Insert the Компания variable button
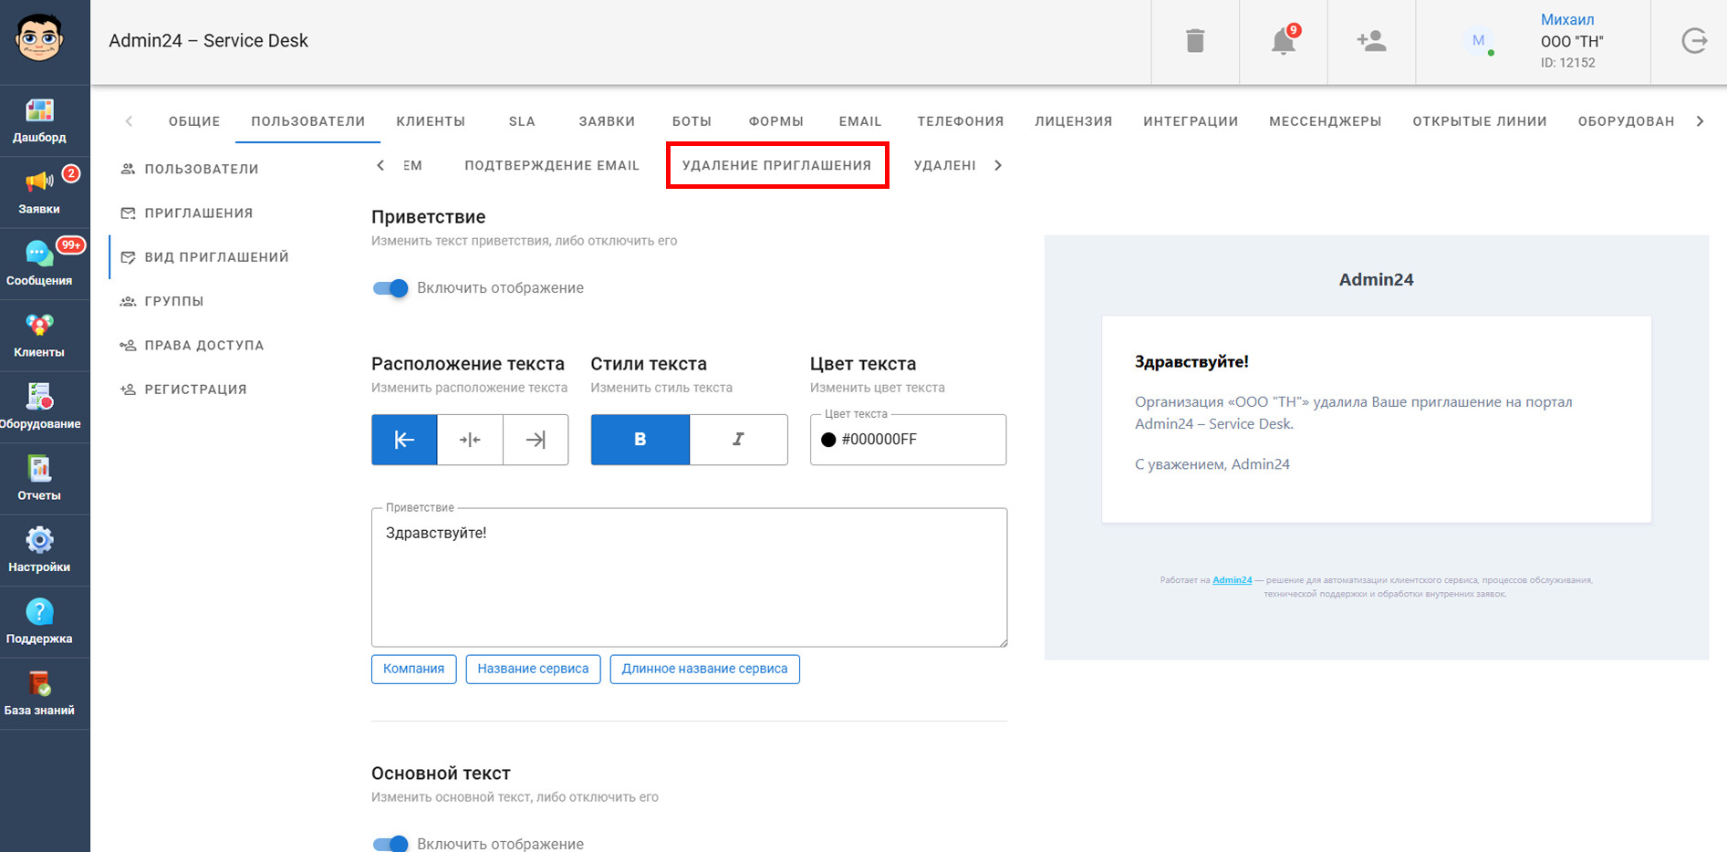This screenshot has width=1727, height=852. [x=413, y=669]
